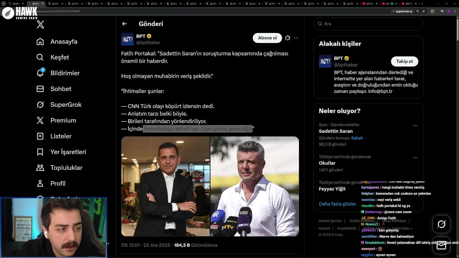The height and width of the screenshot is (258, 459).
Task: Click the Neler oluyor? heading
Action: (340, 111)
